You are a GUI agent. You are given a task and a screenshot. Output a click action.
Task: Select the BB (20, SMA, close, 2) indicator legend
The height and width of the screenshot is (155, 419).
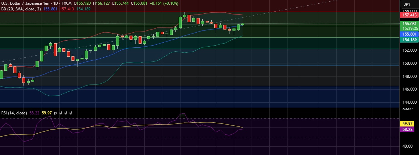[21, 9]
